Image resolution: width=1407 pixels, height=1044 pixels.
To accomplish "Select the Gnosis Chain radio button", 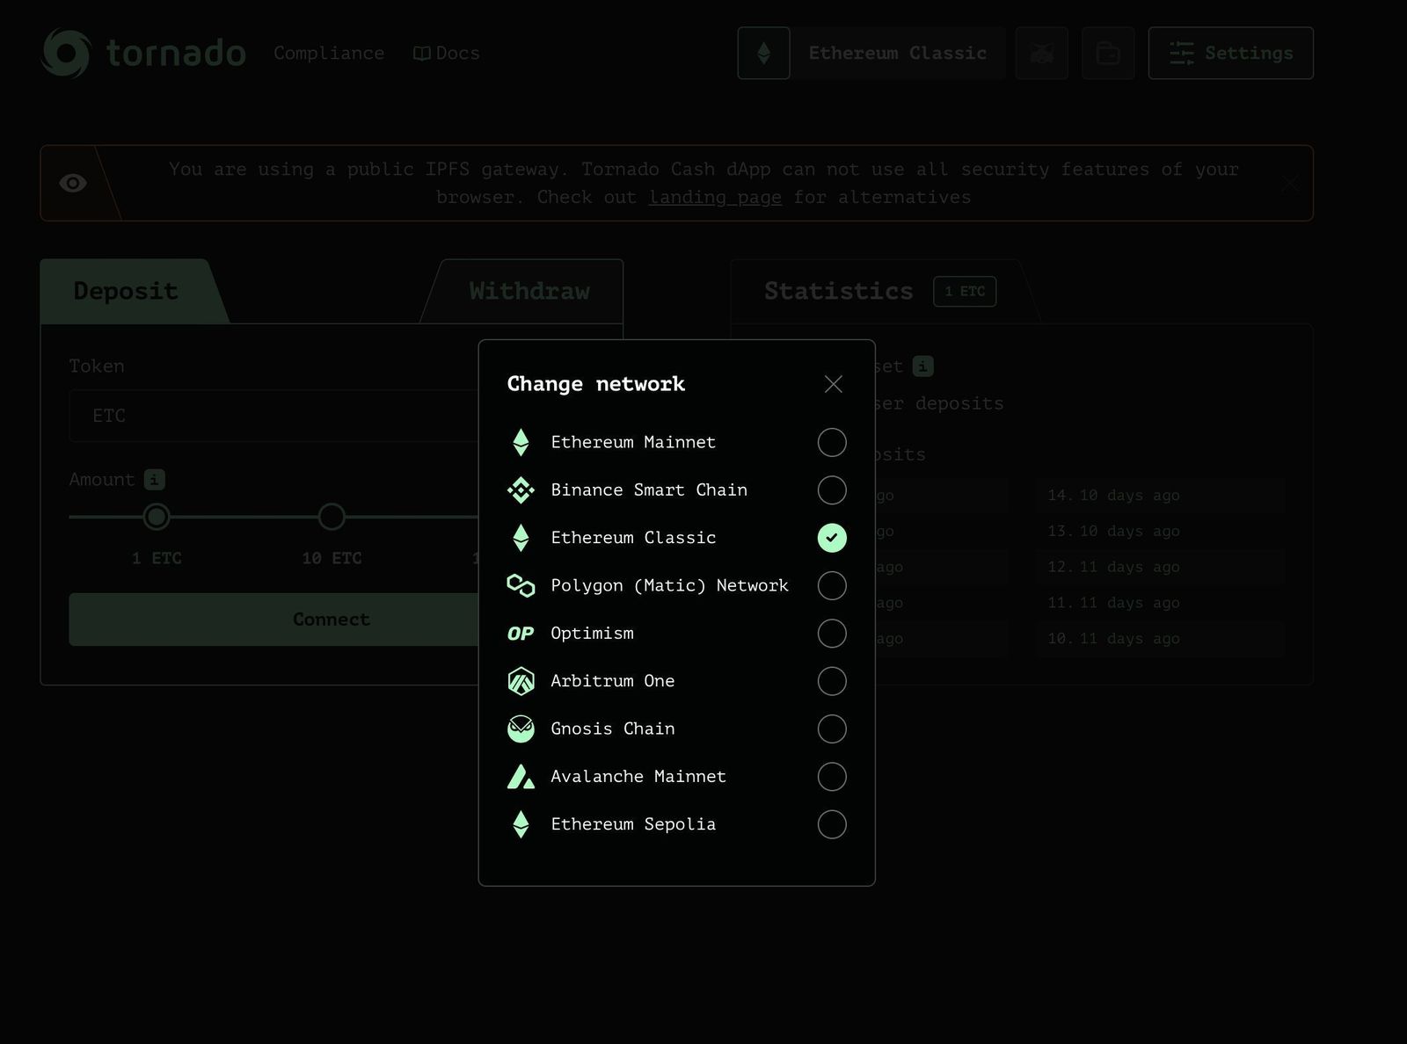I will click(x=832, y=729).
